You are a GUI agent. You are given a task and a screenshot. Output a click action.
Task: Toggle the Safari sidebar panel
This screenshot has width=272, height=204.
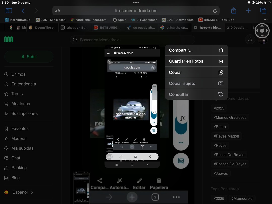point(9,11)
